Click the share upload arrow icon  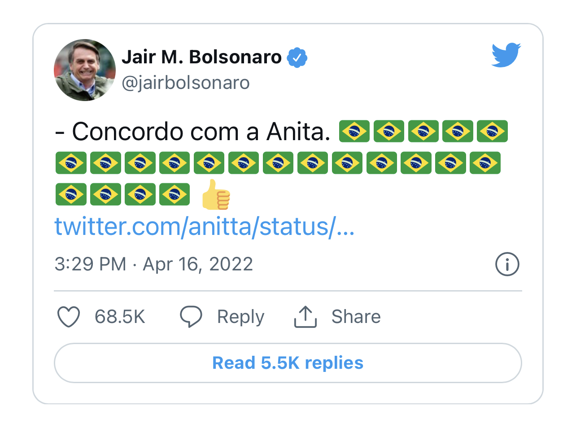pyautogui.click(x=305, y=316)
